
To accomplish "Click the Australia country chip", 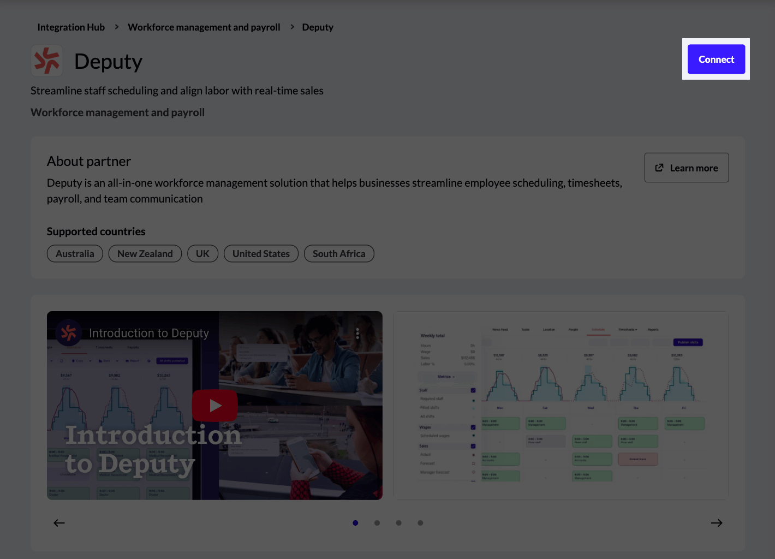I will 75,254.
